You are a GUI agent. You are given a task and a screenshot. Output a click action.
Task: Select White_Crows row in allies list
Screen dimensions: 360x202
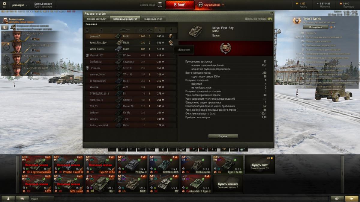131,49
